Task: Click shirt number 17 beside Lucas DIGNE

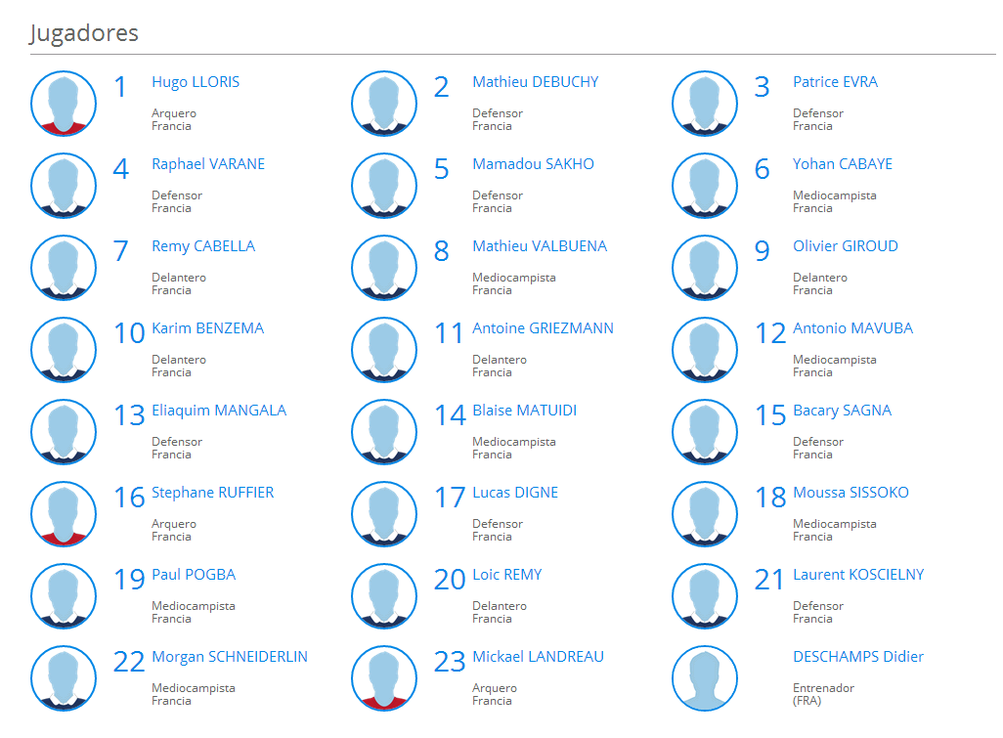Action: [450, 498]
